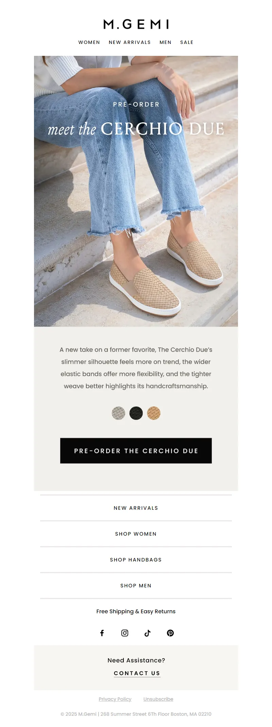Click the Unsubscribe link
Screen dimensions: 272x727
(x=158, y=699)
